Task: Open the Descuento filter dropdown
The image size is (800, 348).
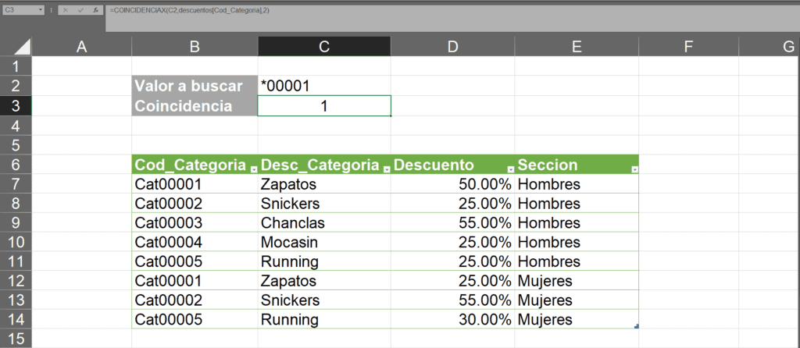Action: [511, 170]
